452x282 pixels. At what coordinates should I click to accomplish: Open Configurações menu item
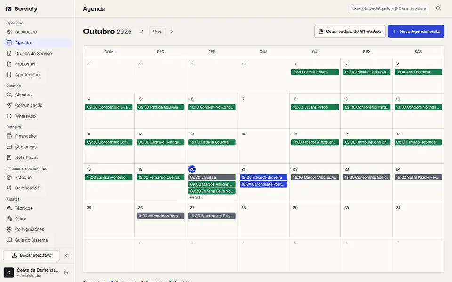(39, 229)
